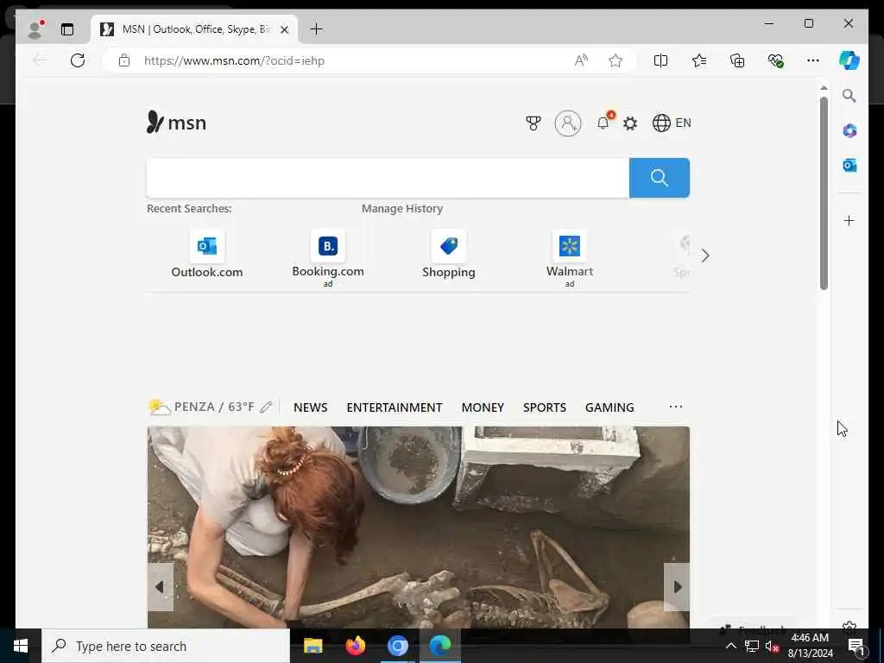Viewport: 884px width, 663px height.
Task: Refresh the MSN page
Action: tap(78, 60)
